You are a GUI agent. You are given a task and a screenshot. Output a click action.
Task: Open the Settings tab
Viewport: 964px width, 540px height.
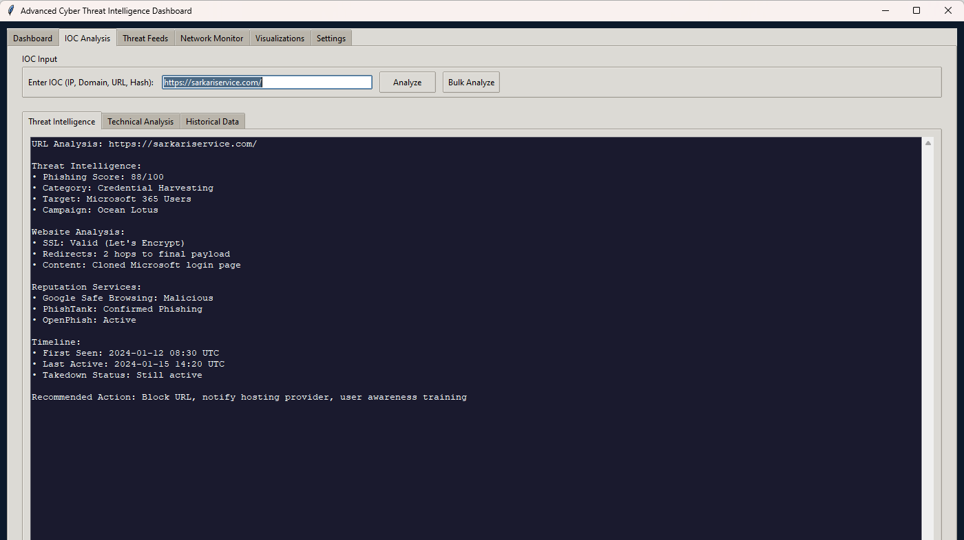point(331,39)
